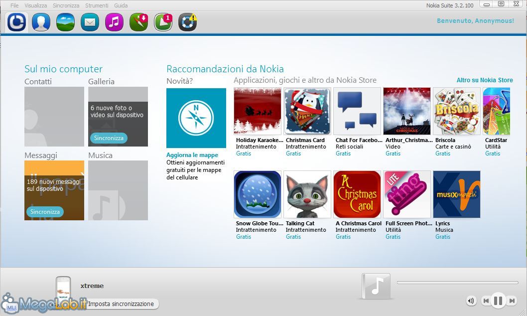527x316 pixels.
Task: Open the Musica placeholder tile
Action: [118, 190]
